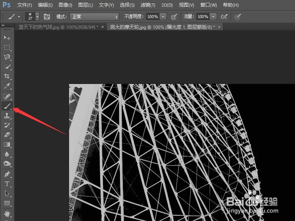Toggle pressure for size button

point(238,17)
